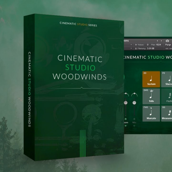Select the Measured articulation tile (D0)
172x172 pixels.
[x=167, y=114]
